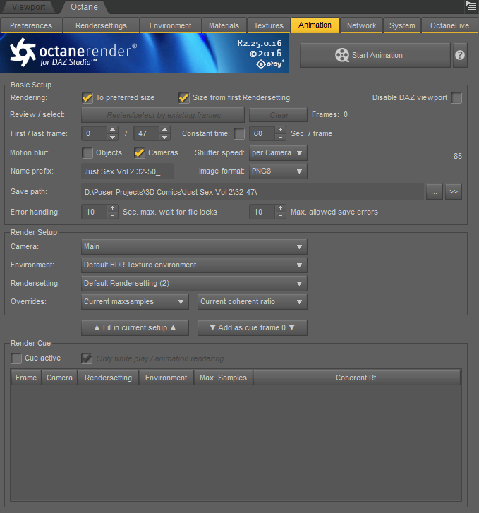Open Shutter speed per Camera dropdown
The height and width of the screenshot is (513, 479).
click(x=278, y=153)
